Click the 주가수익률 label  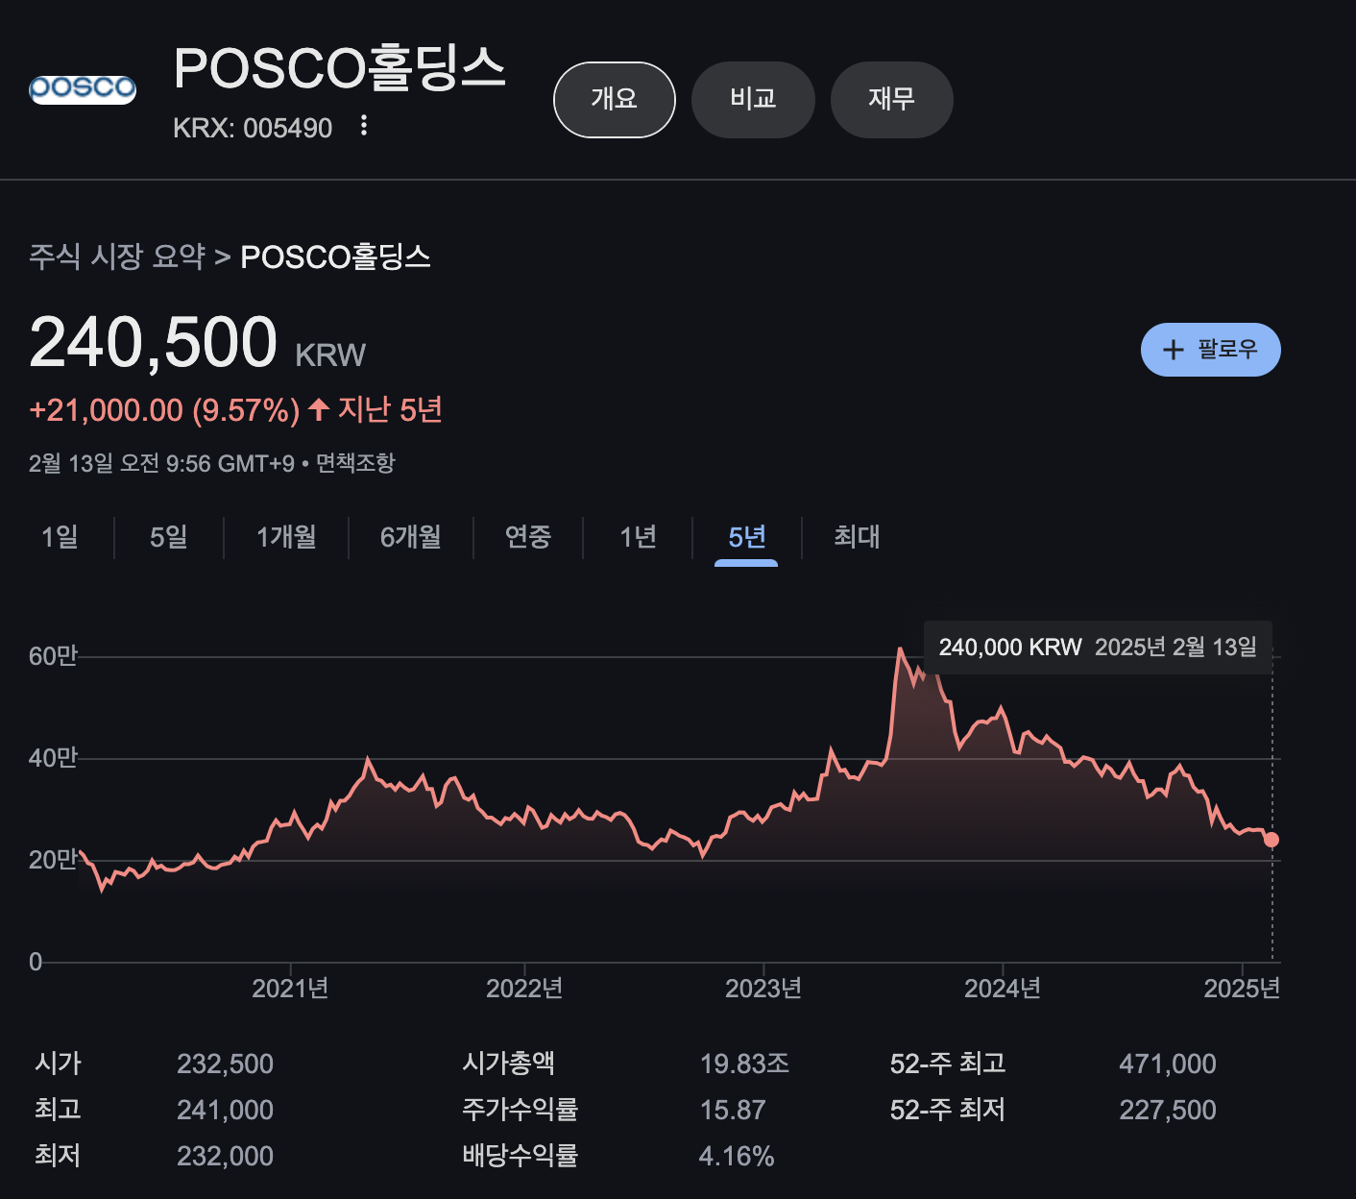pyautogui.click(x=521, y=1110)
